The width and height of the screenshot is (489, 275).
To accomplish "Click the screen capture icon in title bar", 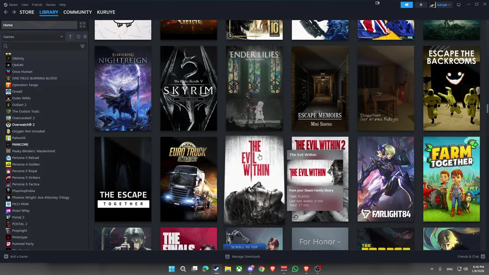I will 377,3.
